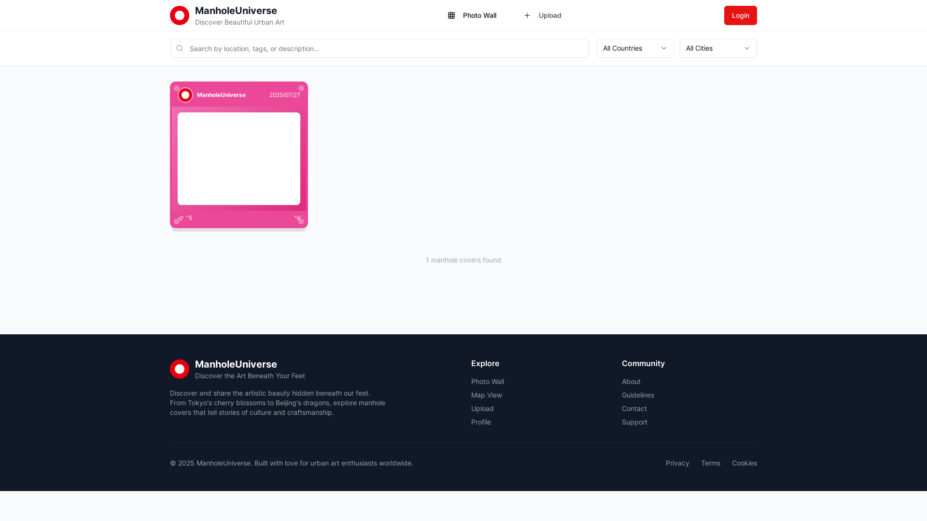Open footer Profile link
The image size is (927, 521).
click(x=481, y=422)
